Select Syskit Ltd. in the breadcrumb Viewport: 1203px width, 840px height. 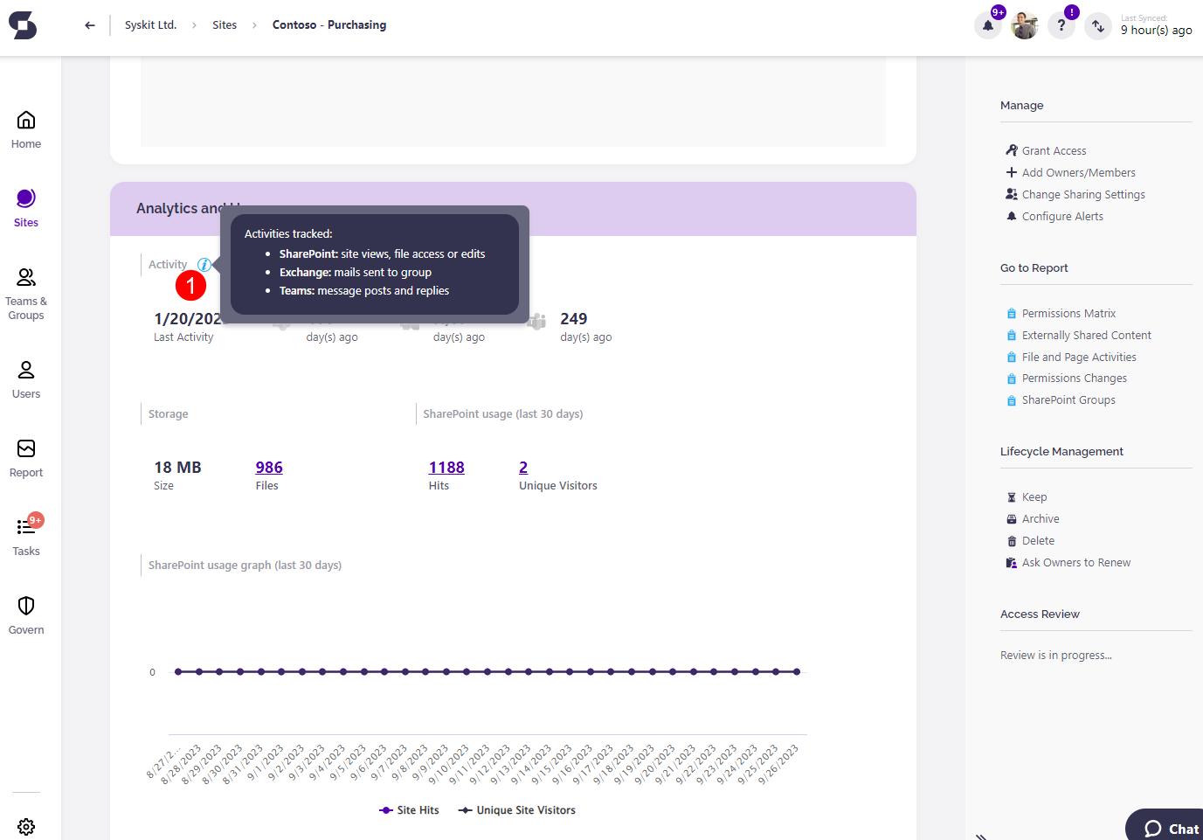tap(150, 24)
